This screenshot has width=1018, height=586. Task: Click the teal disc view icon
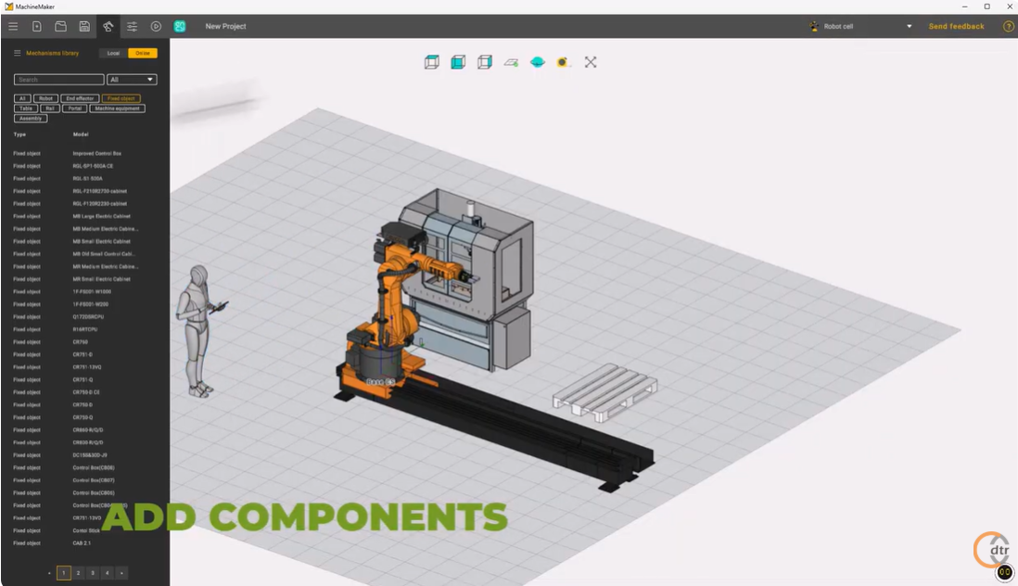click(x=538, y=62)
